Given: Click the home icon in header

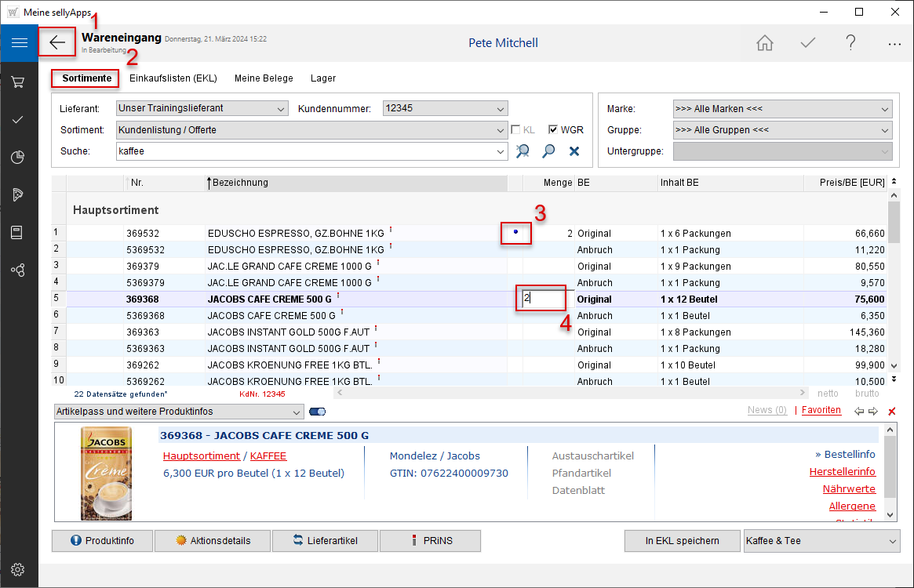Looking at the screenshot, I should pyautogui.click(x=764, y=43).
